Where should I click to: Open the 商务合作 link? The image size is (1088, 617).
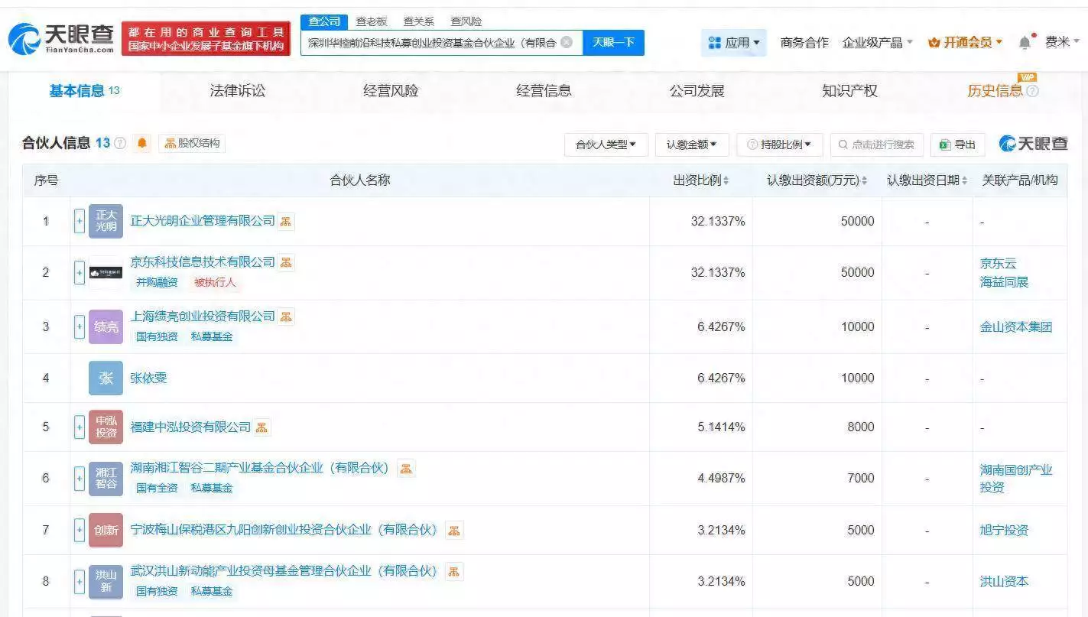pyautogui.click(x=804, y=43)
